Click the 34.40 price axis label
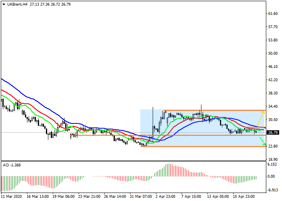Screen dimensions: 282x201 tap(273, 107)
